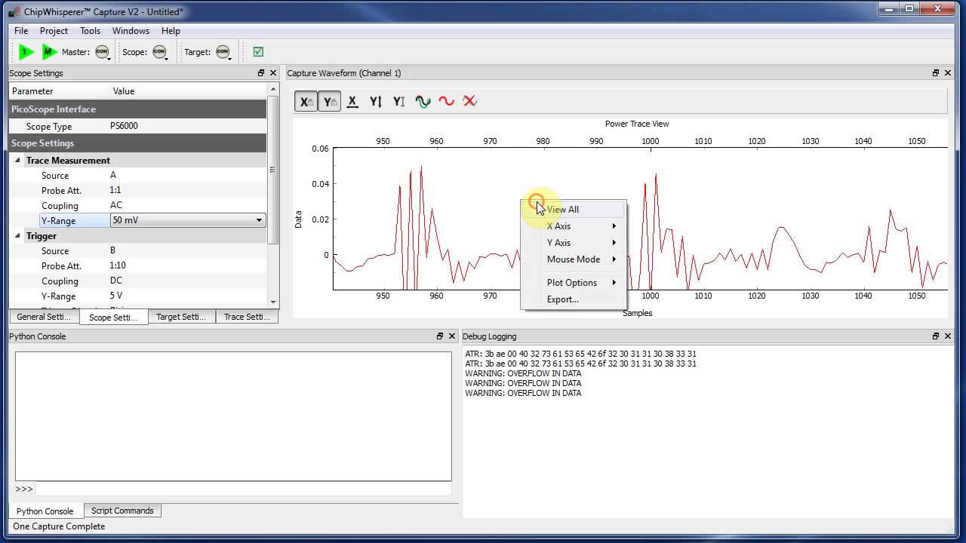Screen dimensions: 966x543
Task: Float the Python Console panel
Action: point(440,336)
